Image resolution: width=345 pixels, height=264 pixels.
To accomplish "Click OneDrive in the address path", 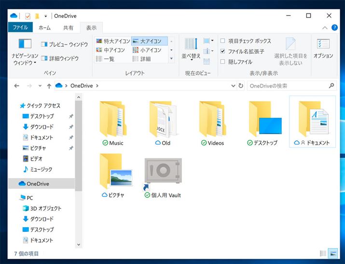I will 82,86.
